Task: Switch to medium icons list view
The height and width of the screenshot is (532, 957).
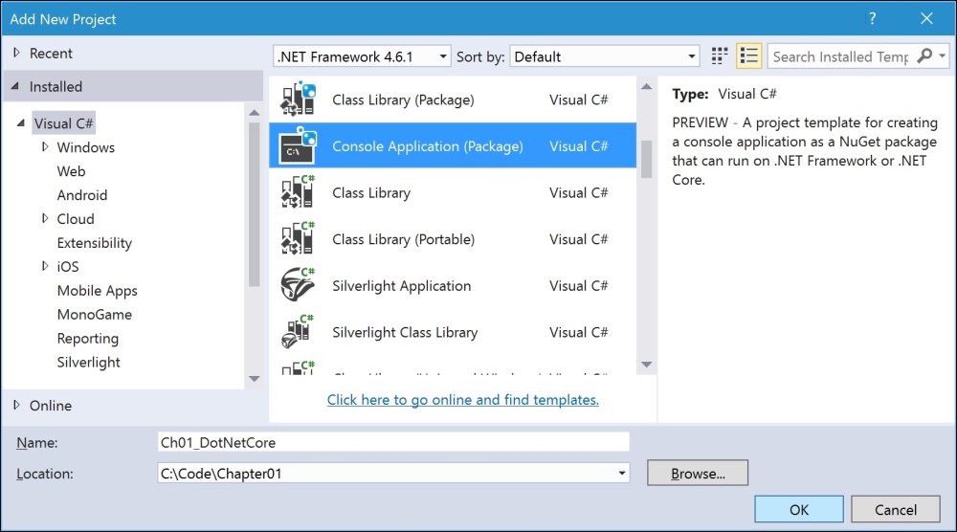Action: coord(749,56)
